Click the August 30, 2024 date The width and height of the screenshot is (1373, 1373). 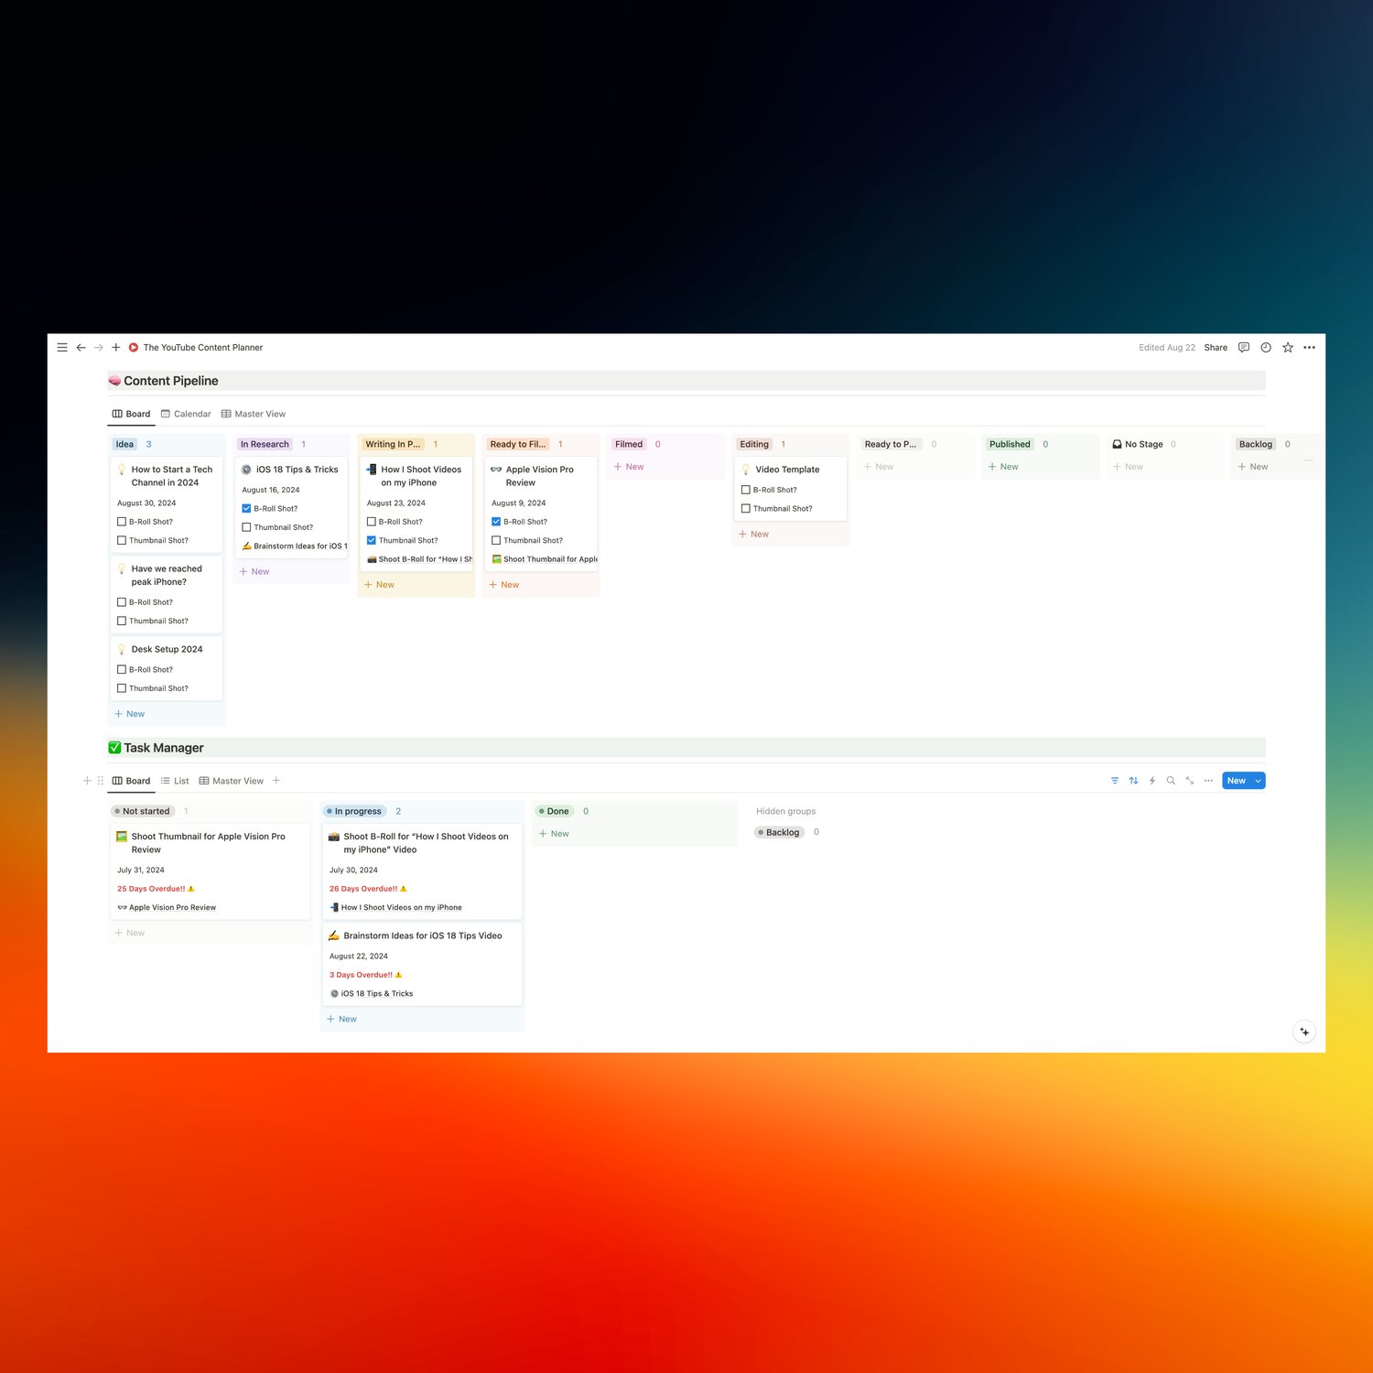click(x=146, y=503)
